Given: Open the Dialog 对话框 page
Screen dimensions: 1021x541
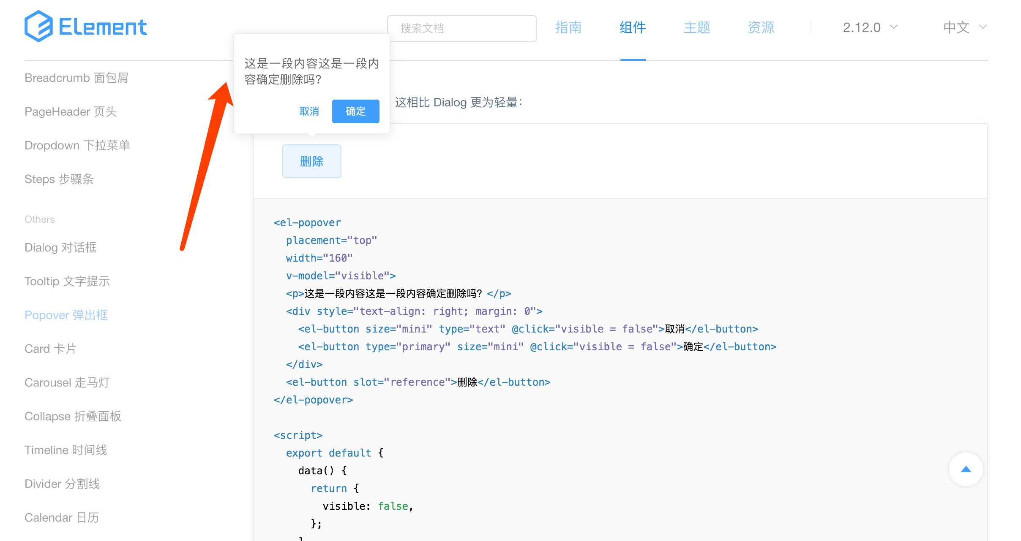Looking at the screenshot, I should click(x=60, y=247).
